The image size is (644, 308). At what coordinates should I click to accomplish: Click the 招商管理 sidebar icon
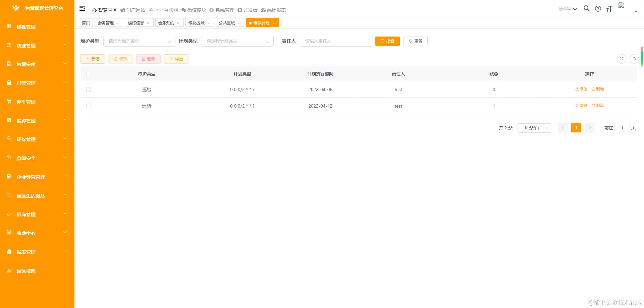tap(9, 214)
